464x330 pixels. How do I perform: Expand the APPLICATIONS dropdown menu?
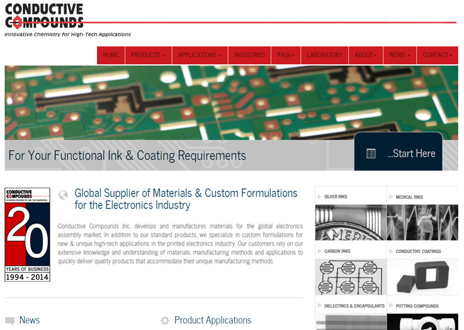(x=200, y=55)
